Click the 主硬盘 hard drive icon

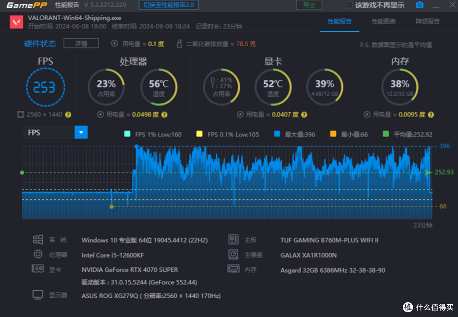233,254
